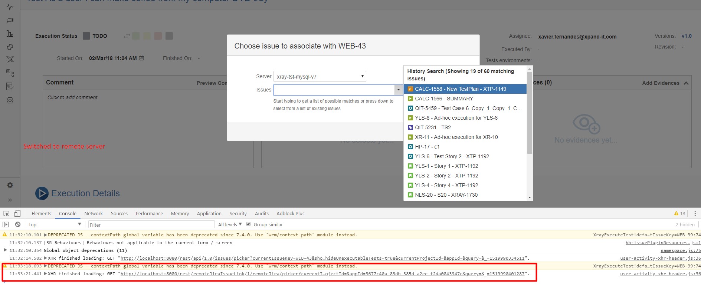Toggle the Group similar checkbox
701x303 pixels.
(249, 224)
